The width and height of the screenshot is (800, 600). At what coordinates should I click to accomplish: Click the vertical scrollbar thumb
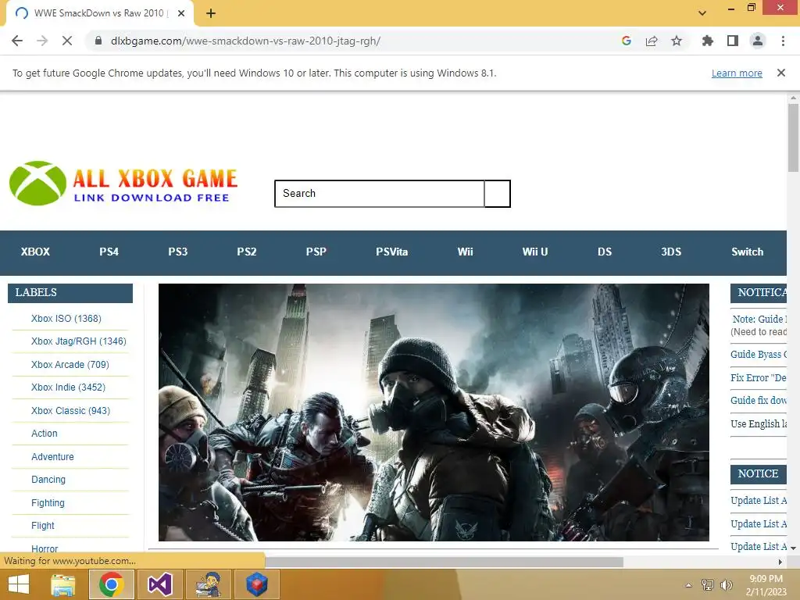pyautogui.click(x=794, y=137)
